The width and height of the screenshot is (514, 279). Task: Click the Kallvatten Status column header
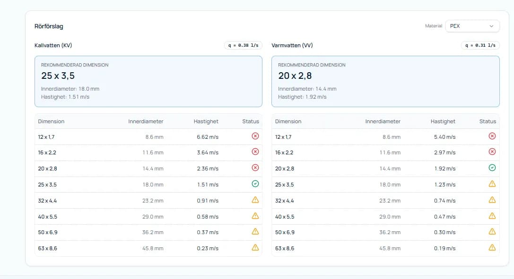(251, 121)
